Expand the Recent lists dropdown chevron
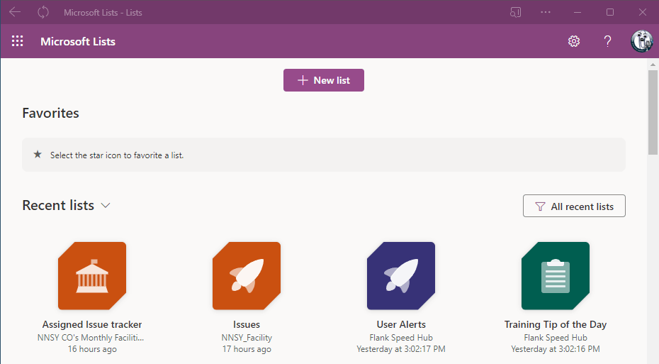The width and height of the screenshot is (659, 364). point(106,205)
